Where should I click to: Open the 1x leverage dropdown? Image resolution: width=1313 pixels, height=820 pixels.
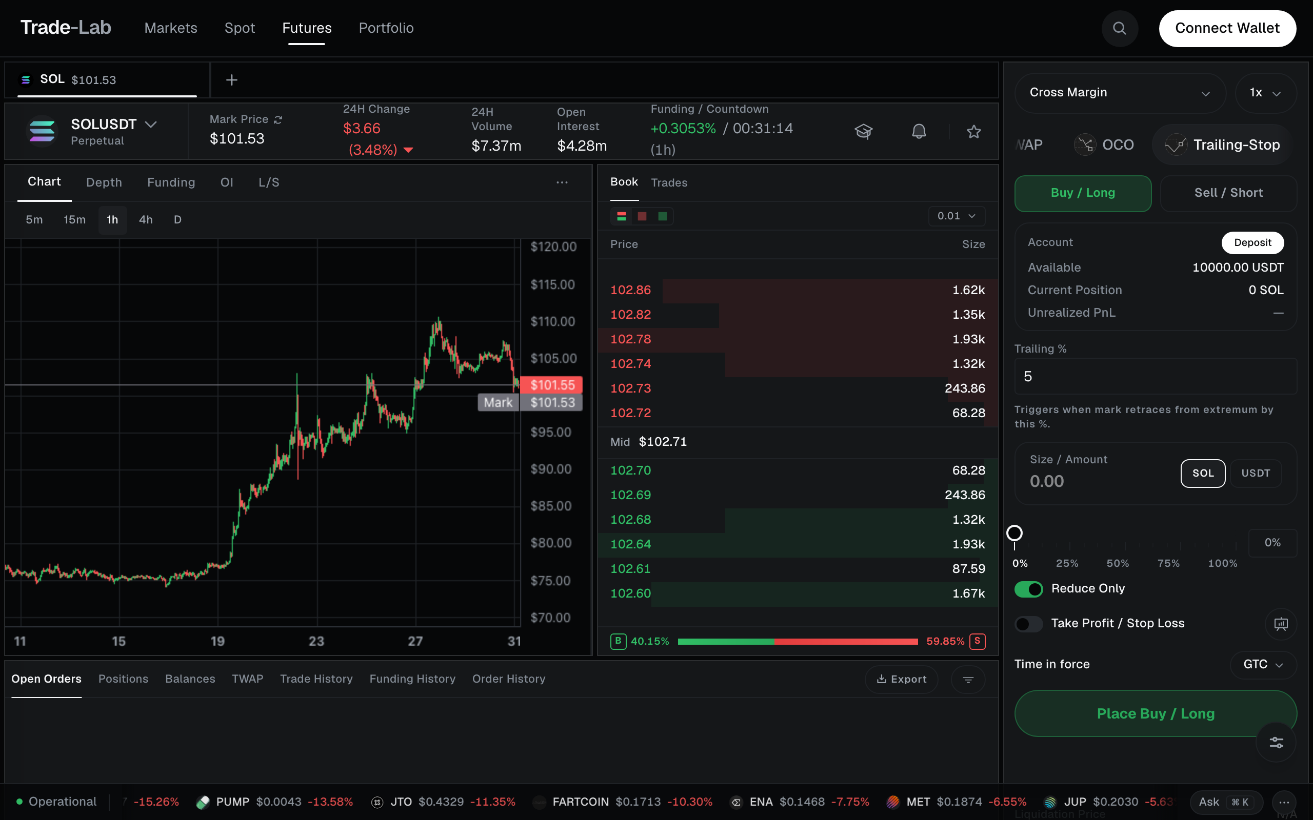[1265, 93]
